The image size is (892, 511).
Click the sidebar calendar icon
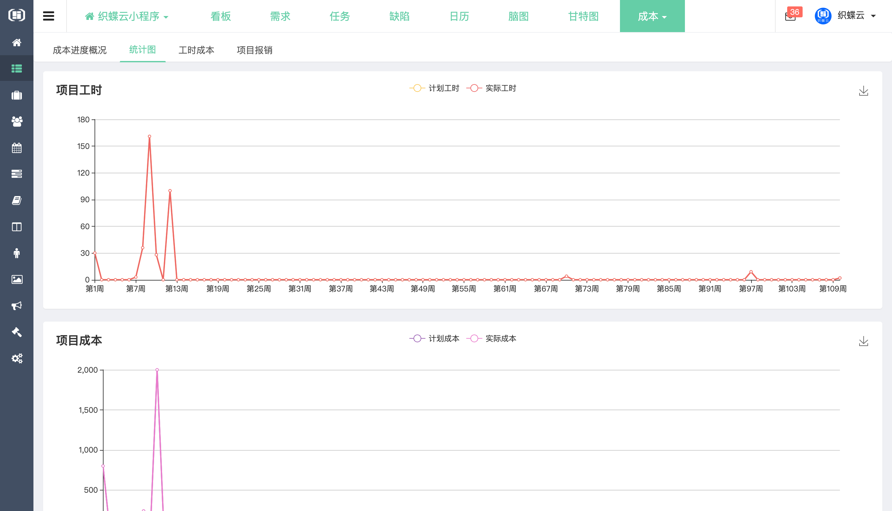click(16, 148)
